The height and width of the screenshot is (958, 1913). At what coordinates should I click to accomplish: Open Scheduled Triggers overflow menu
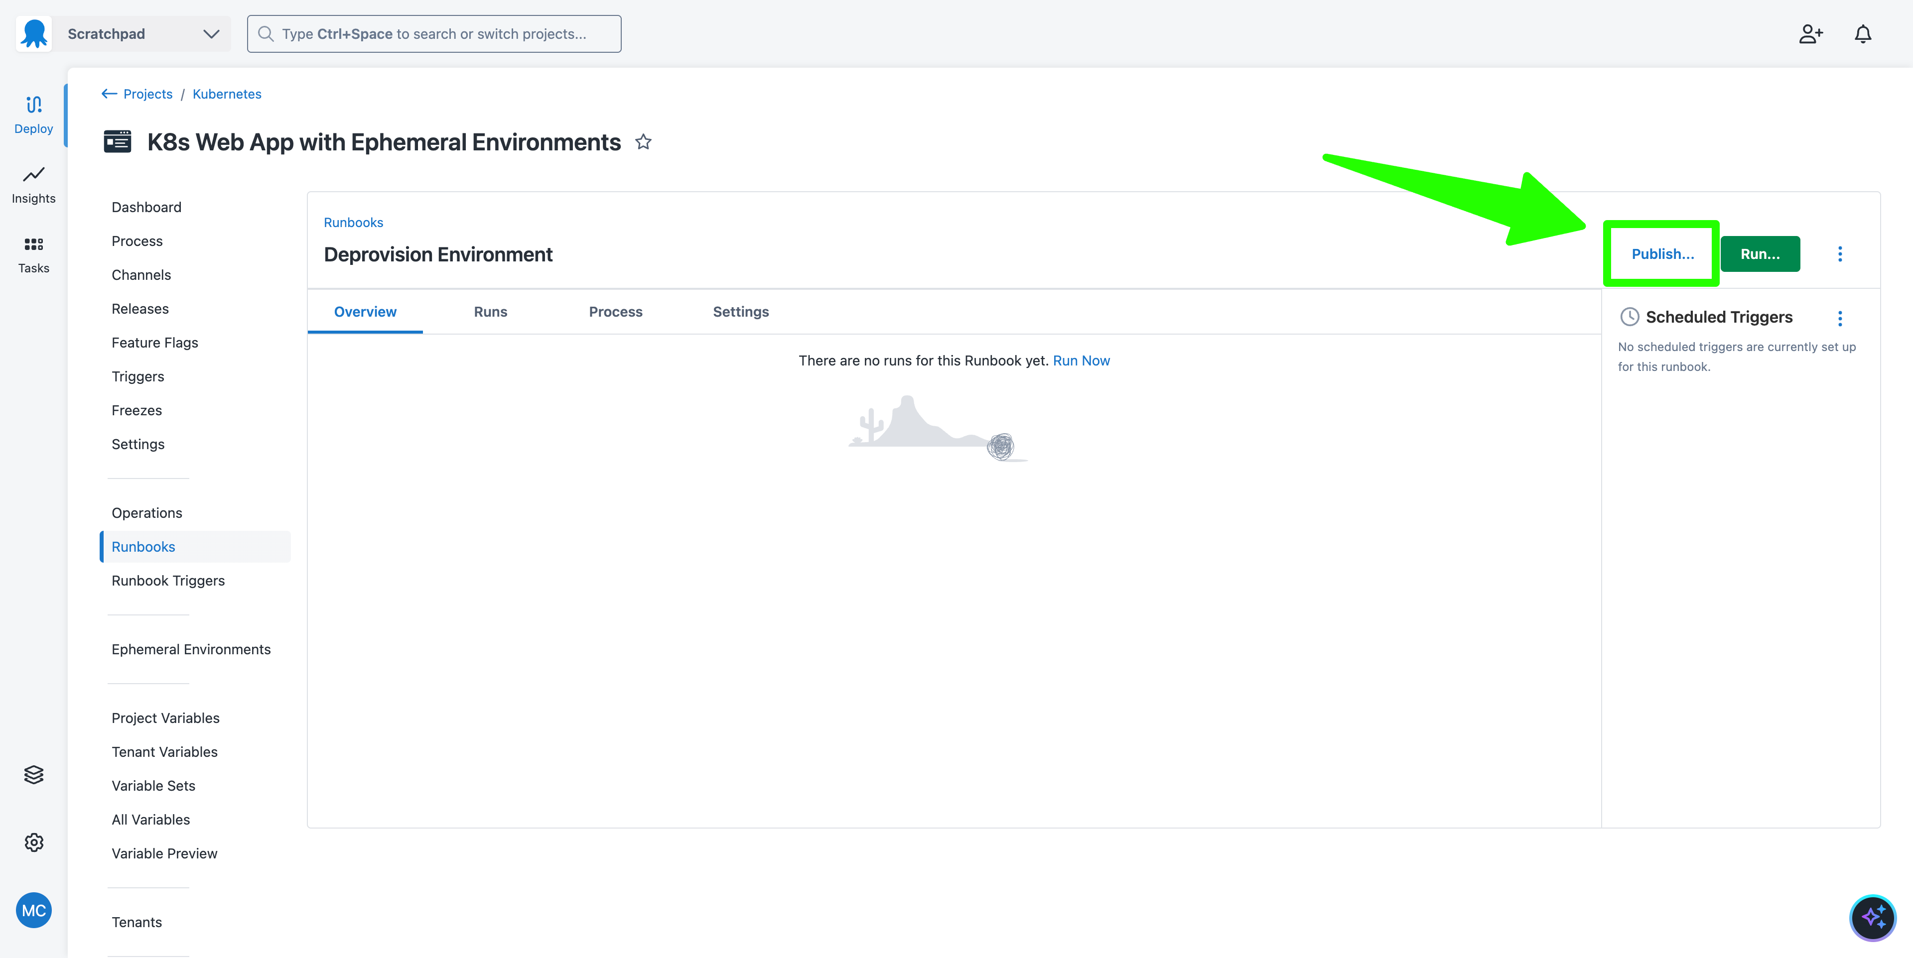[1839, 318]
